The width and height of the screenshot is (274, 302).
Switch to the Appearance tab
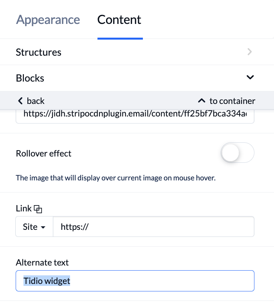click(48, 20)
